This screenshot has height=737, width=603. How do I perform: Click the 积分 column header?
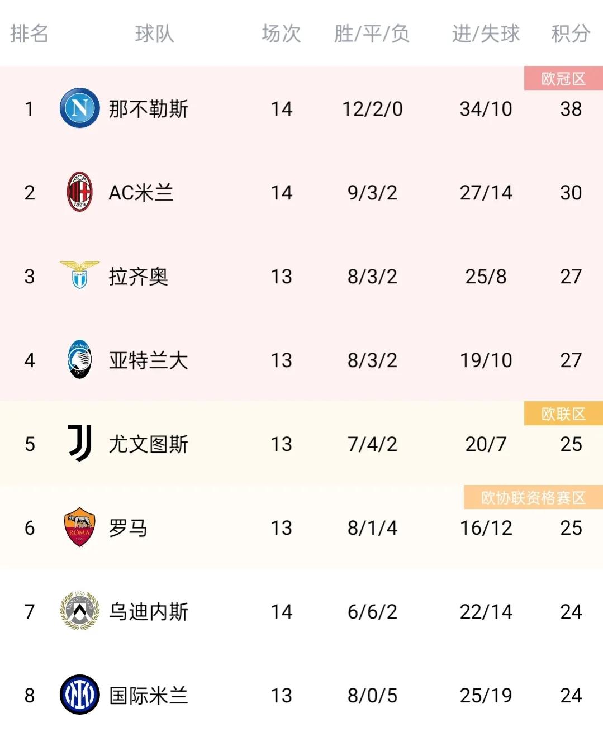pos(571,34)
